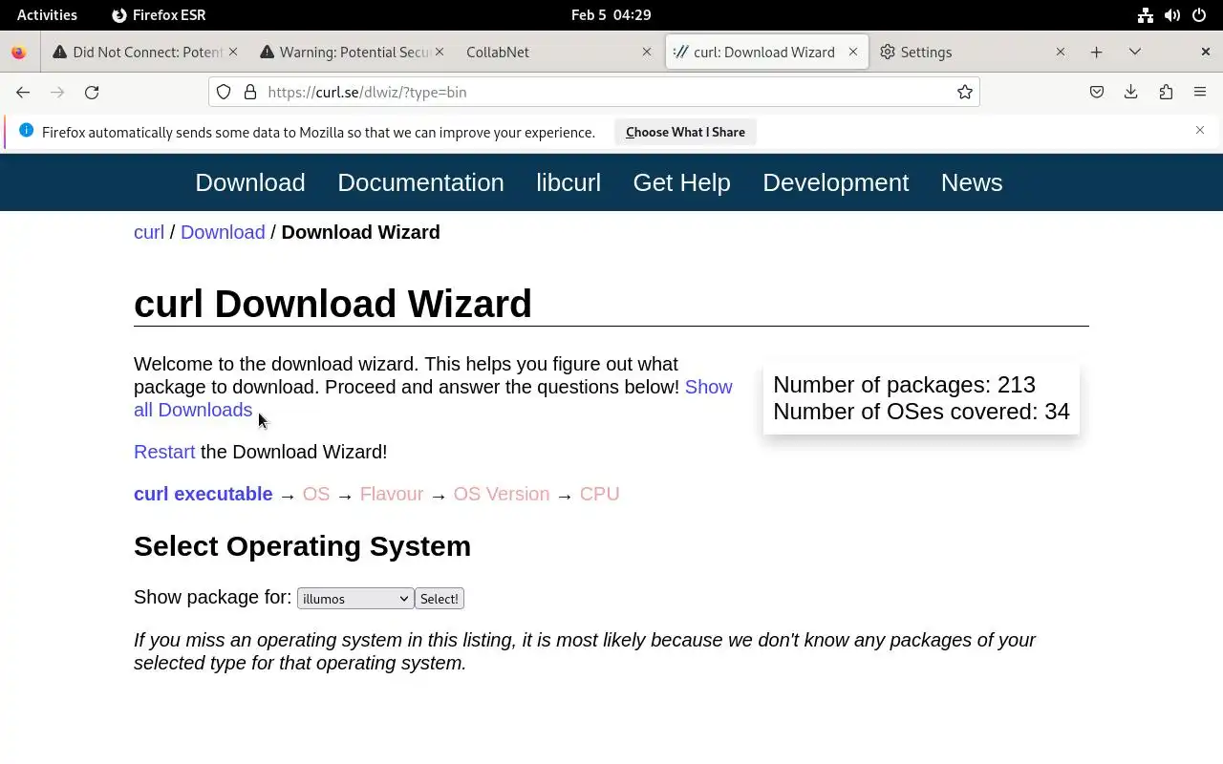This screenshot has height=764, width=1223.
Task: Click the Select! button
Action: pos(440,599)
